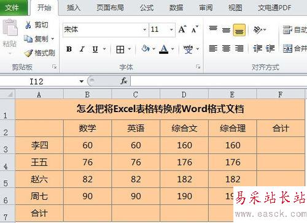Image resolution: width=307 pixels, height=223 pixels.
Task: Expand the Name Box dropdown arrow
Action: pyautogui.click(x=82, y=81)
